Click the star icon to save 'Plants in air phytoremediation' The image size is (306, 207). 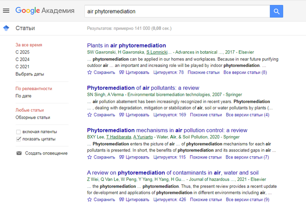[x=90, y=72]
